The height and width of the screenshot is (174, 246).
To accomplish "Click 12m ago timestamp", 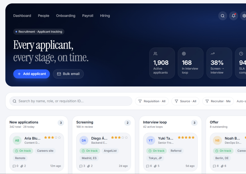I will coord(56,166).
